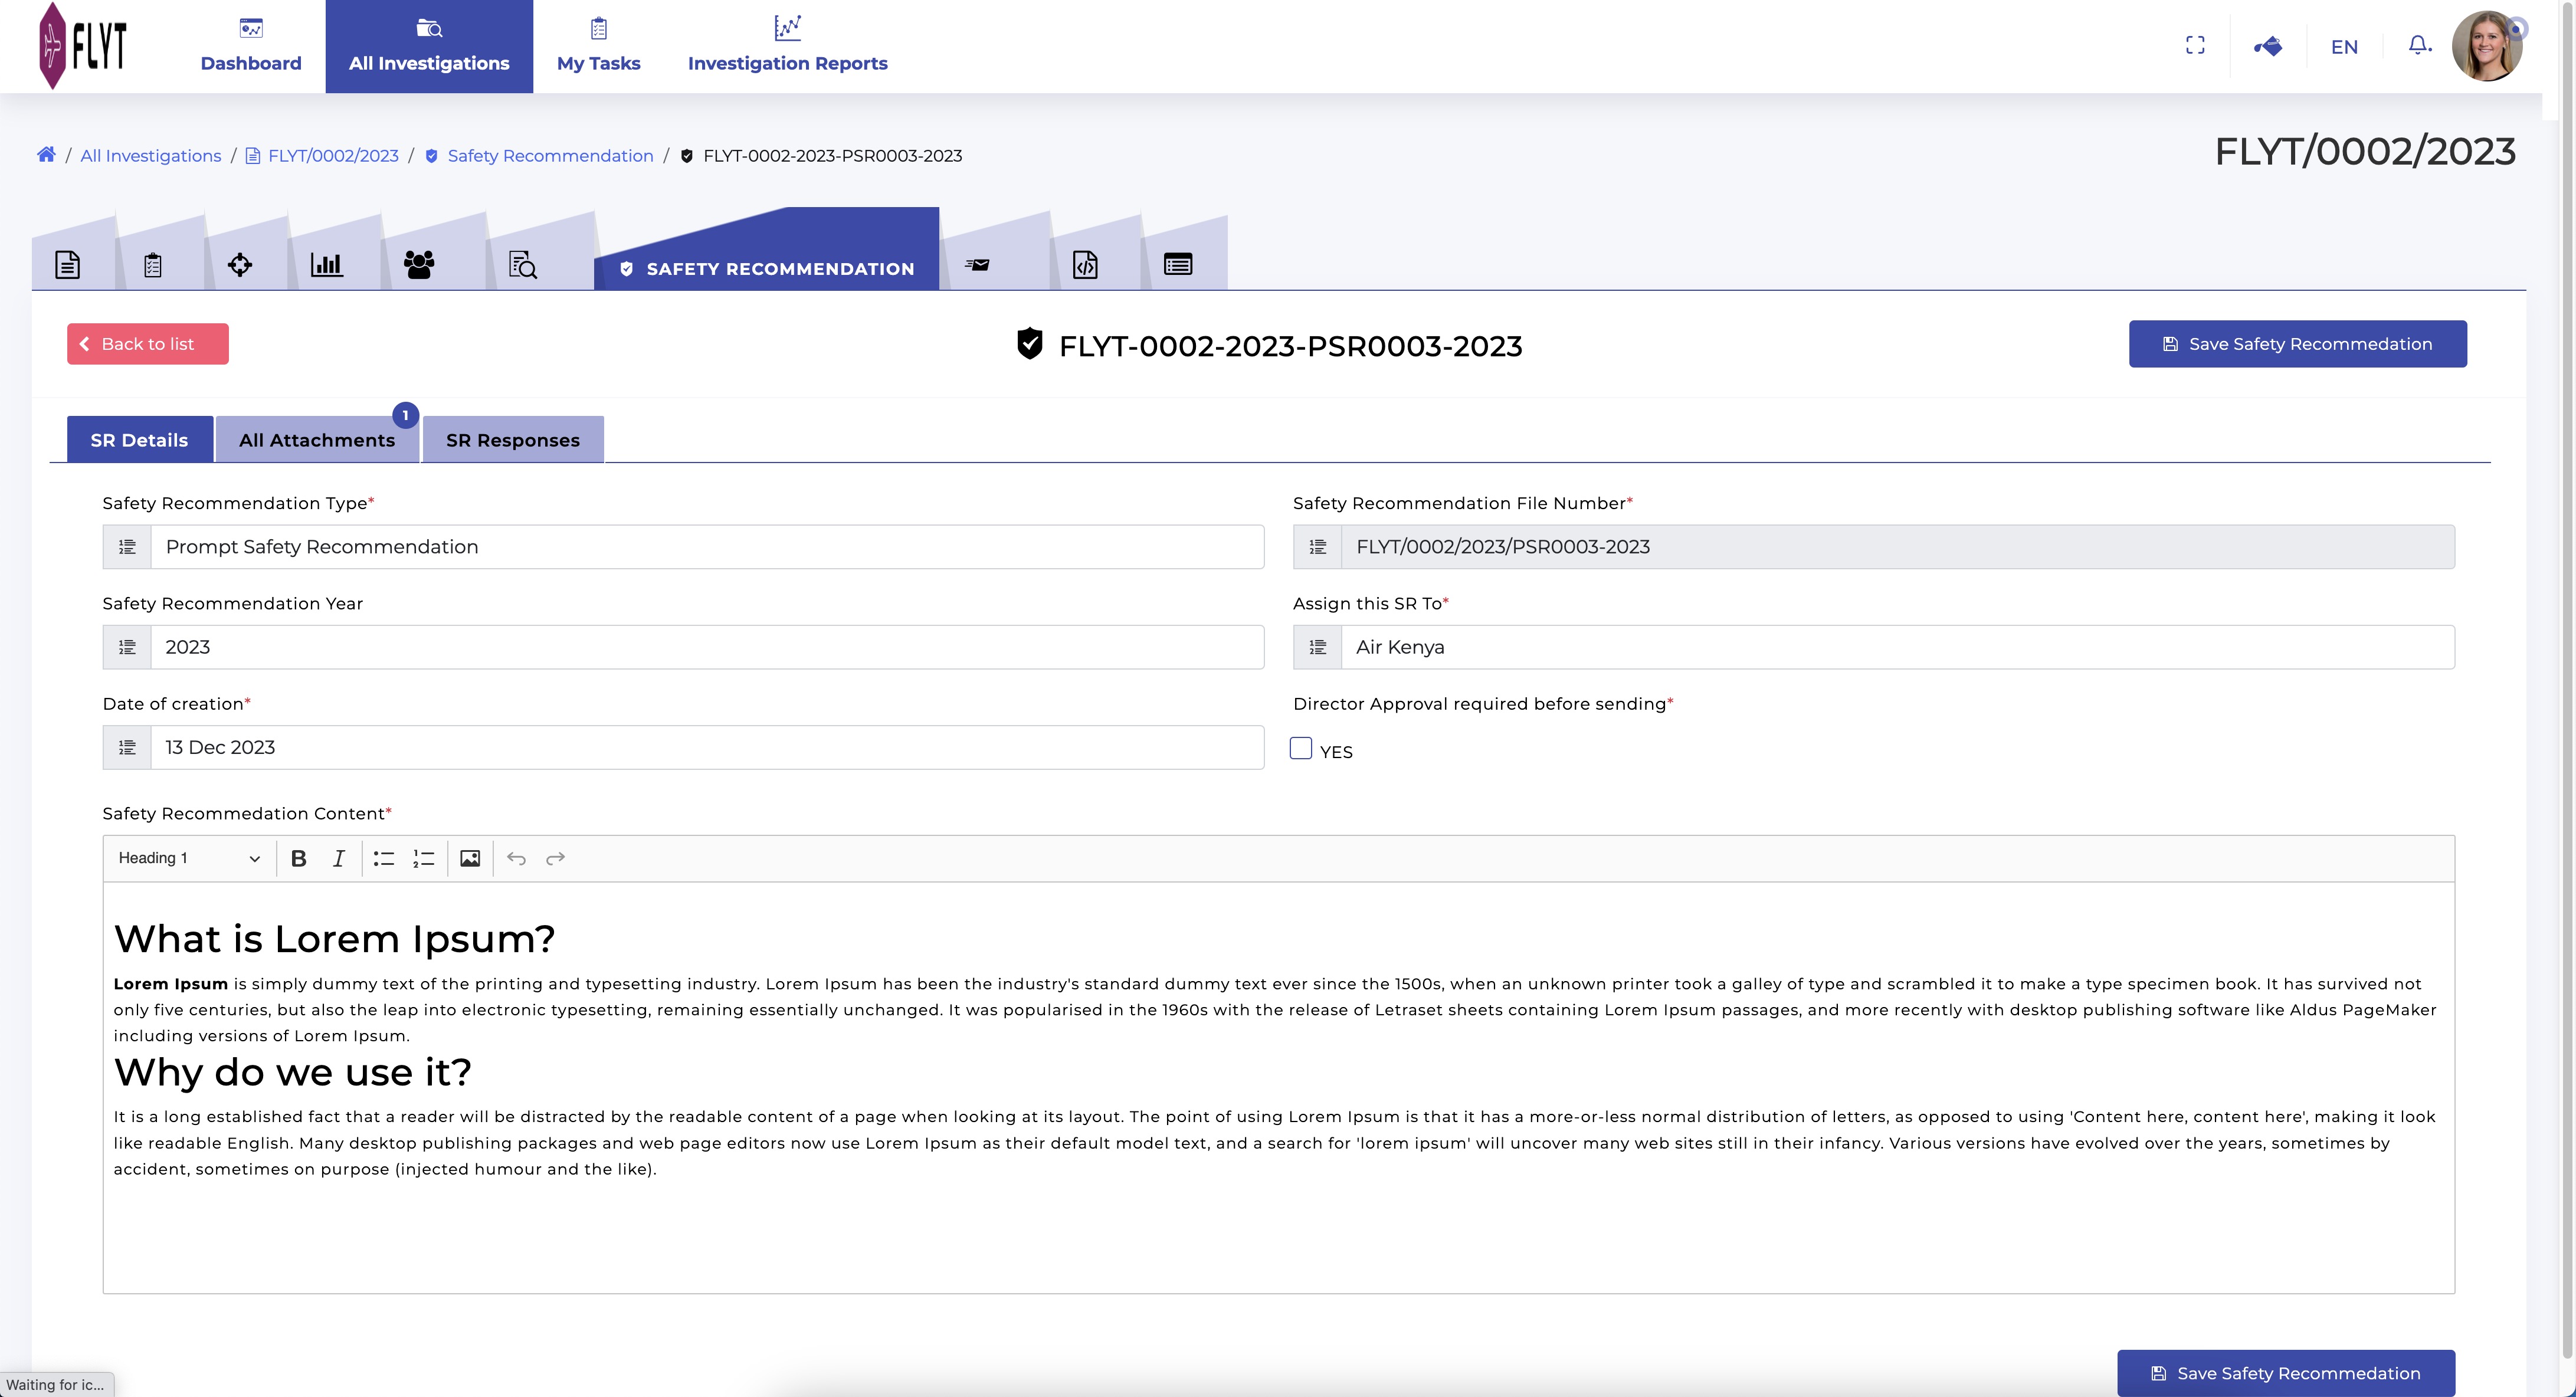Check Director Approval YES checkbox

point(1301,748)
